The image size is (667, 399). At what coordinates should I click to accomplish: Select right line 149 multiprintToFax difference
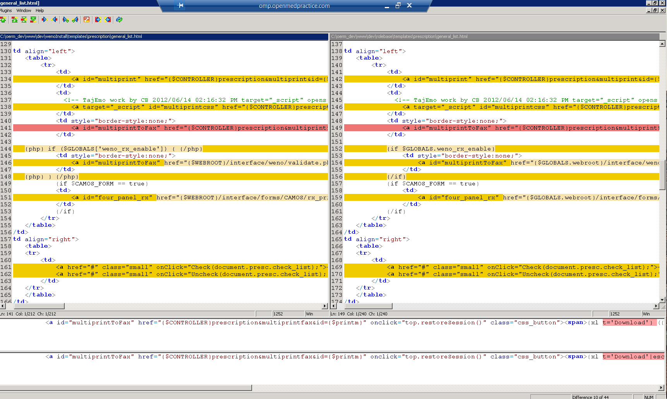point(502,128)
